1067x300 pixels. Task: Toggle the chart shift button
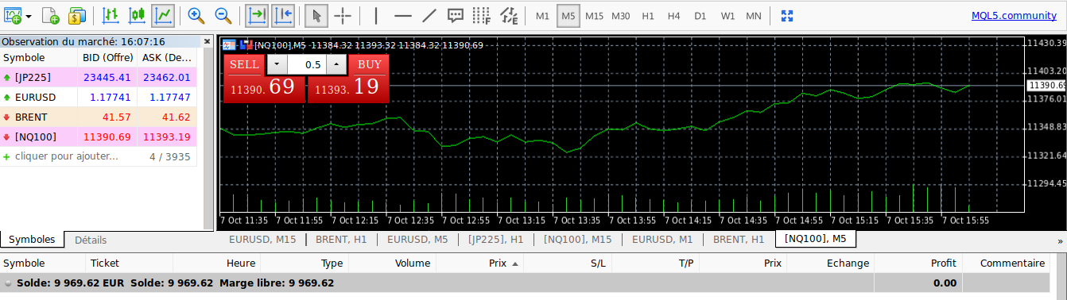pos(283,15)
